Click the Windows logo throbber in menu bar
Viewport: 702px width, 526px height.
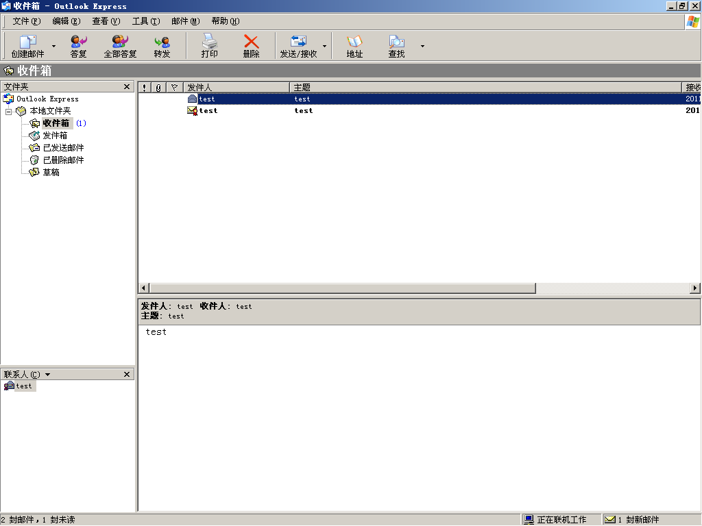pos(692,21)
